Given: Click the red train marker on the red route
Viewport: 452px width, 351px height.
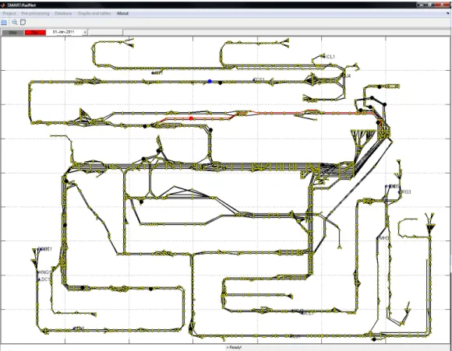Looking at the screenshot, I should point(191,118).
